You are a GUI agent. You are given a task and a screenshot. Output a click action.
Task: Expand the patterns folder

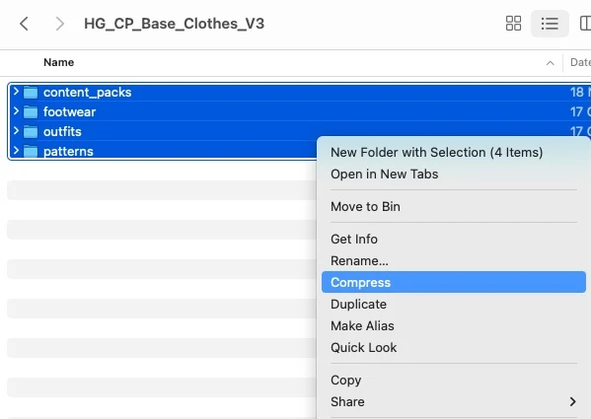pyautogui.click(x=16, y=151)
